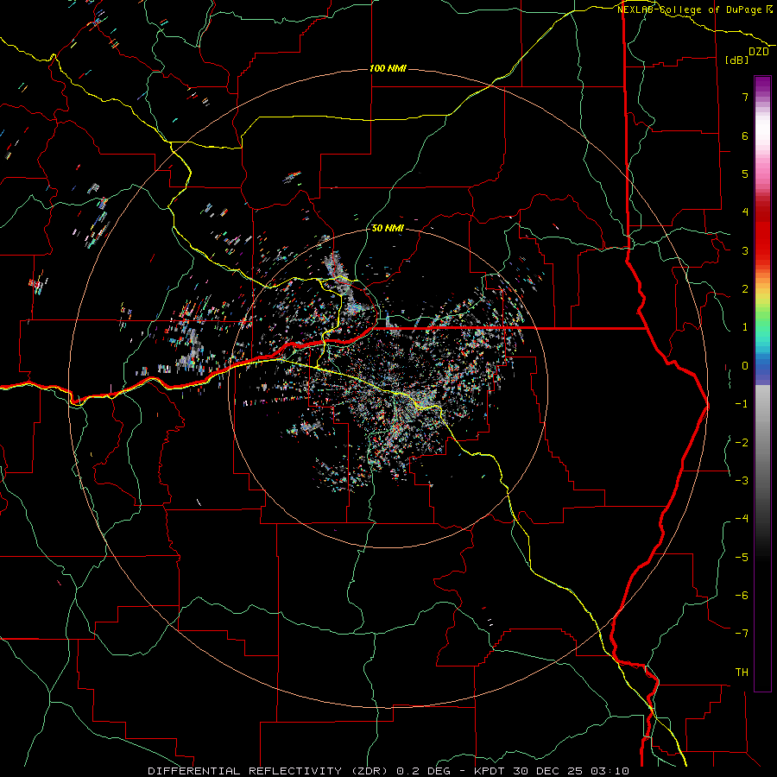Viewport: 777px width, 777px height.
Task: Select the 6 value on the scale
Action: pyautogui.click(x=745, y=136)
